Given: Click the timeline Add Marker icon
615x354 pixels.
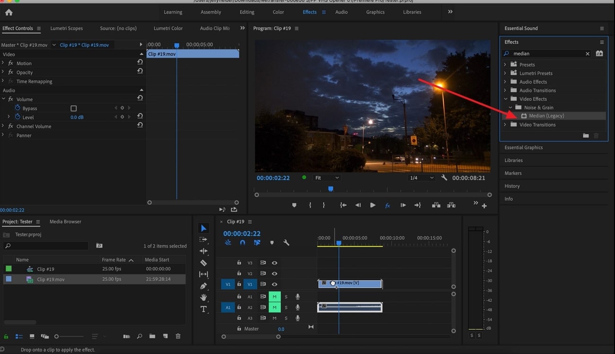Looking at the screenshot, I should 272,243.
